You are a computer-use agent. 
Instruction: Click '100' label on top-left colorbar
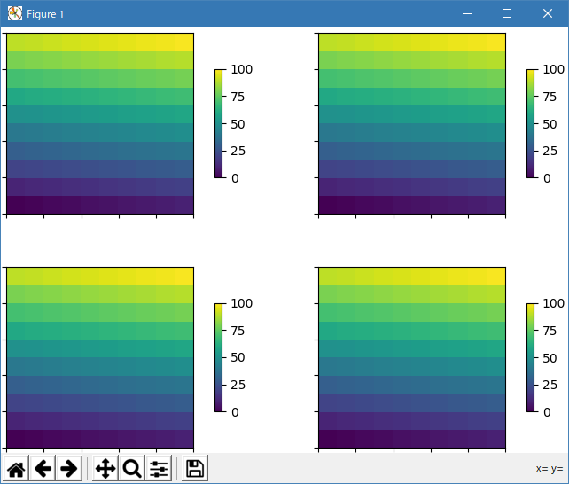pyautogui.click(x=241, y=69)
